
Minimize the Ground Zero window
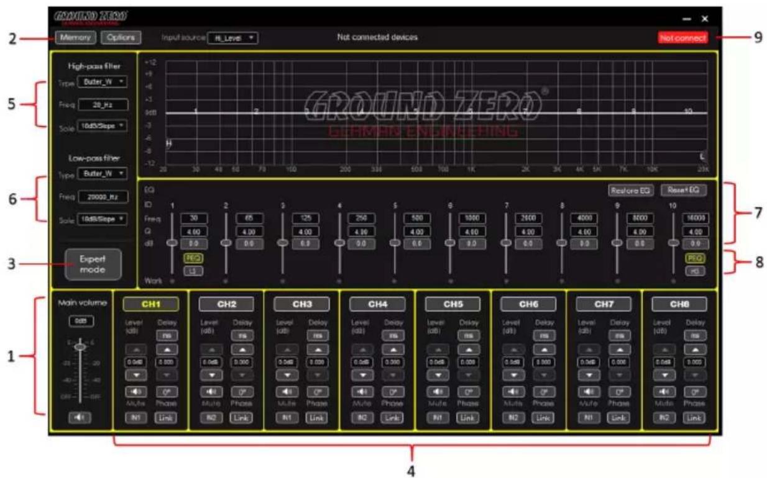point(686,19)
